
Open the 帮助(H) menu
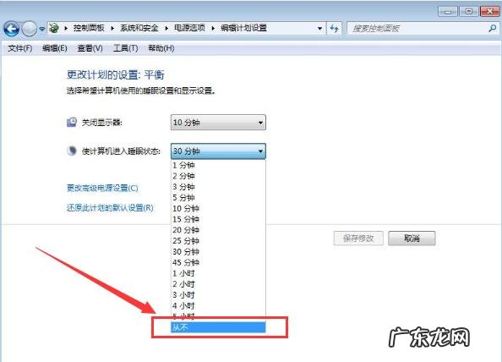161,48
